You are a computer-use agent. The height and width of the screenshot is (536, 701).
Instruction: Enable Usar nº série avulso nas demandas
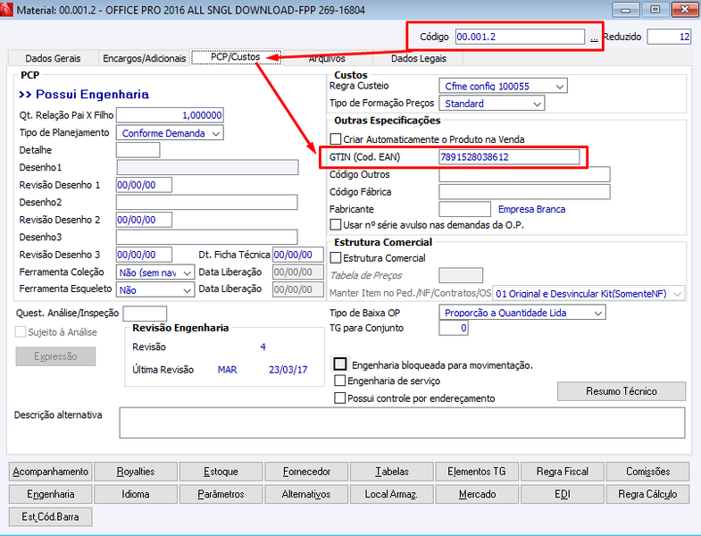[x=335, y=224]
